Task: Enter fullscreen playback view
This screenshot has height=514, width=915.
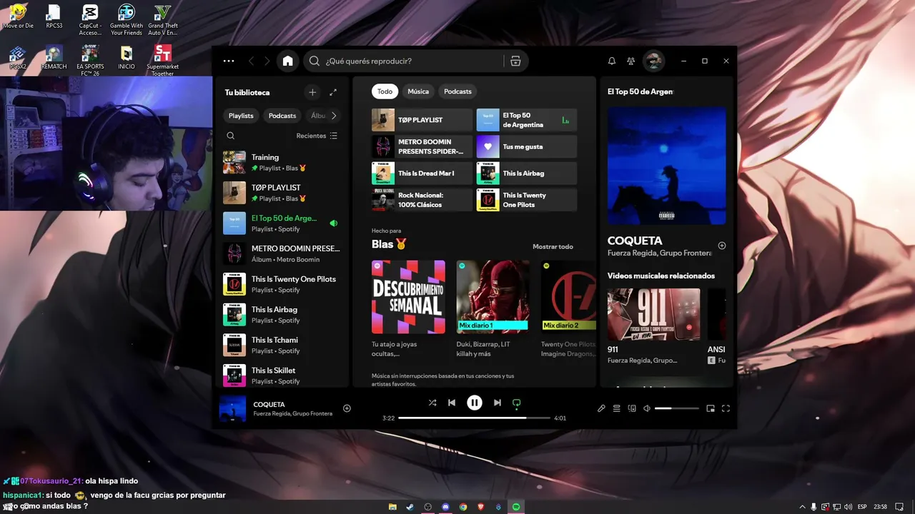Action: pyautogui.click(x=726, y=408)
